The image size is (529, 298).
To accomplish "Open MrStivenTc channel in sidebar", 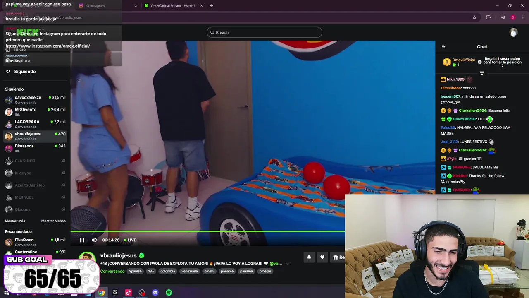I will coord(35,112).
